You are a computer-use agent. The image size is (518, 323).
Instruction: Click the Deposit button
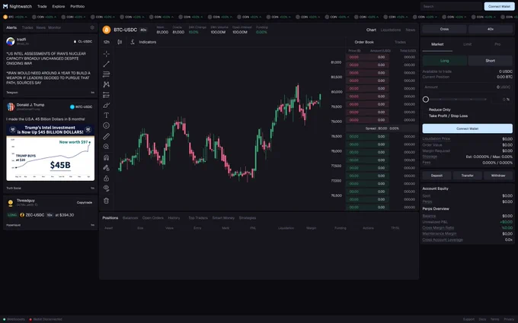[x=436, y=176]
